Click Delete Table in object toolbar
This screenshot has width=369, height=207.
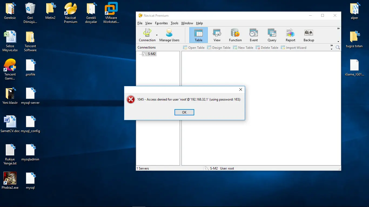coord(267,47)
